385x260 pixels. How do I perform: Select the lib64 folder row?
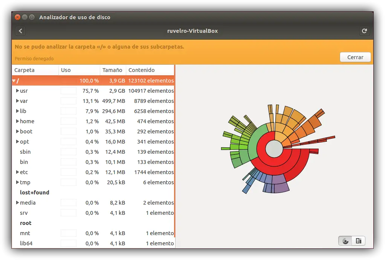coord(93,243)
